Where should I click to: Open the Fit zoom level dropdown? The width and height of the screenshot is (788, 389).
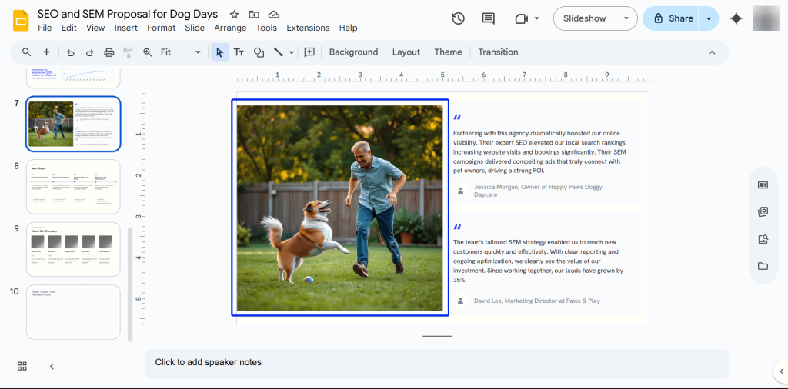point(180,52)
